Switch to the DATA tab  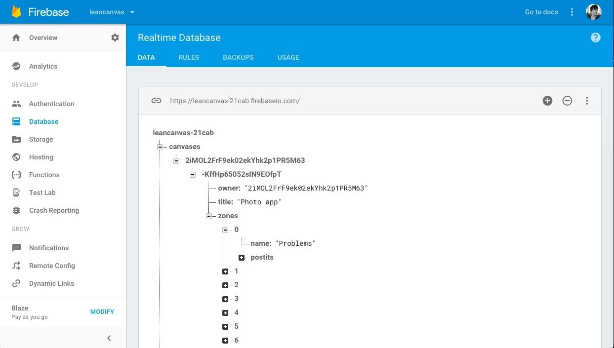point(146,57)
